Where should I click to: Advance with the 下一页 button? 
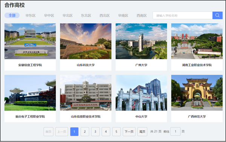129,131
